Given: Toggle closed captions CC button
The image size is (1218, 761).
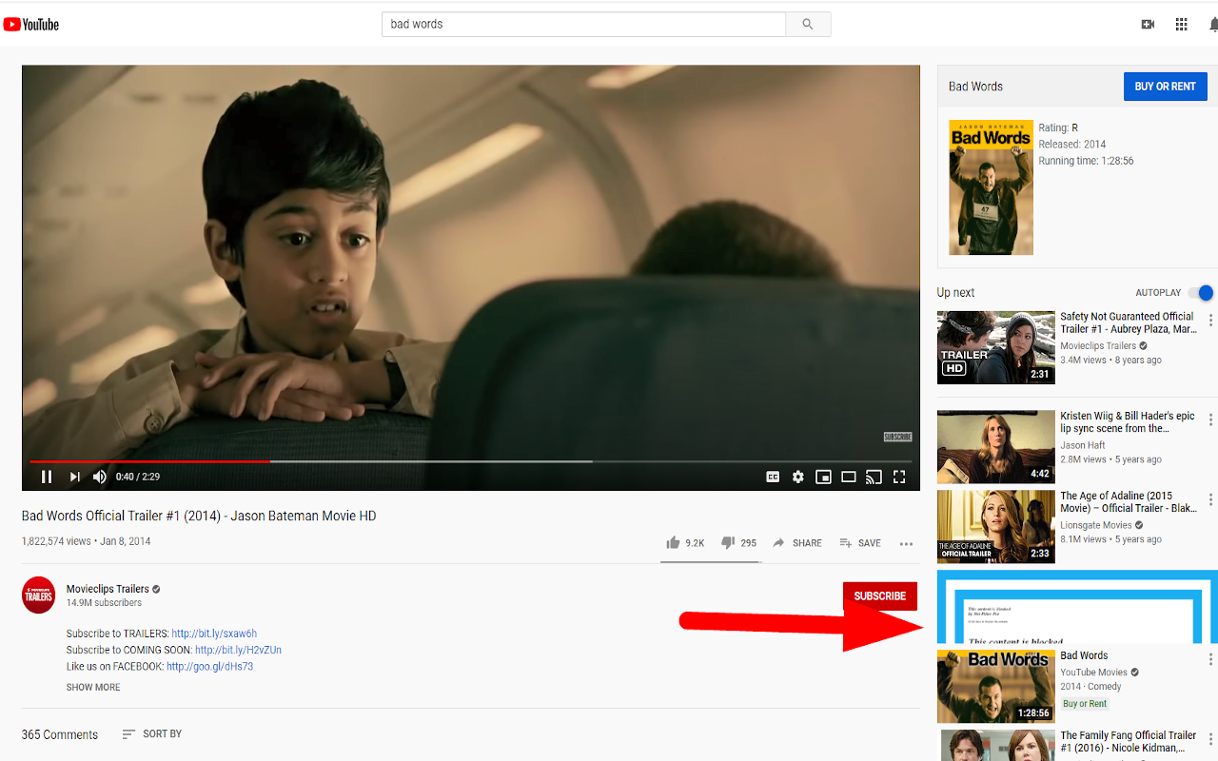Looking at the screenshot, I should coord(773,477).
